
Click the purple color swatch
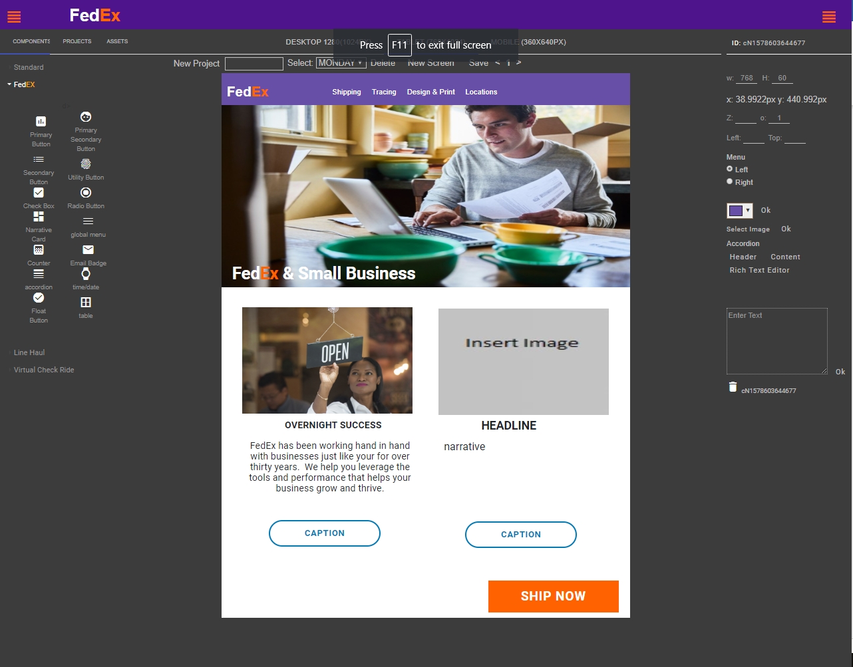pyautogui.click(x=736, y=211)
